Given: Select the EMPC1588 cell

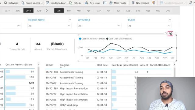Looking at the screenshot, I should point(52,88).
